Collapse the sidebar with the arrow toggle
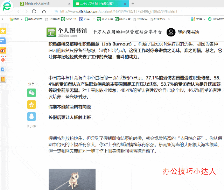This screenshot has width=224, height=190. click(3, 19)
